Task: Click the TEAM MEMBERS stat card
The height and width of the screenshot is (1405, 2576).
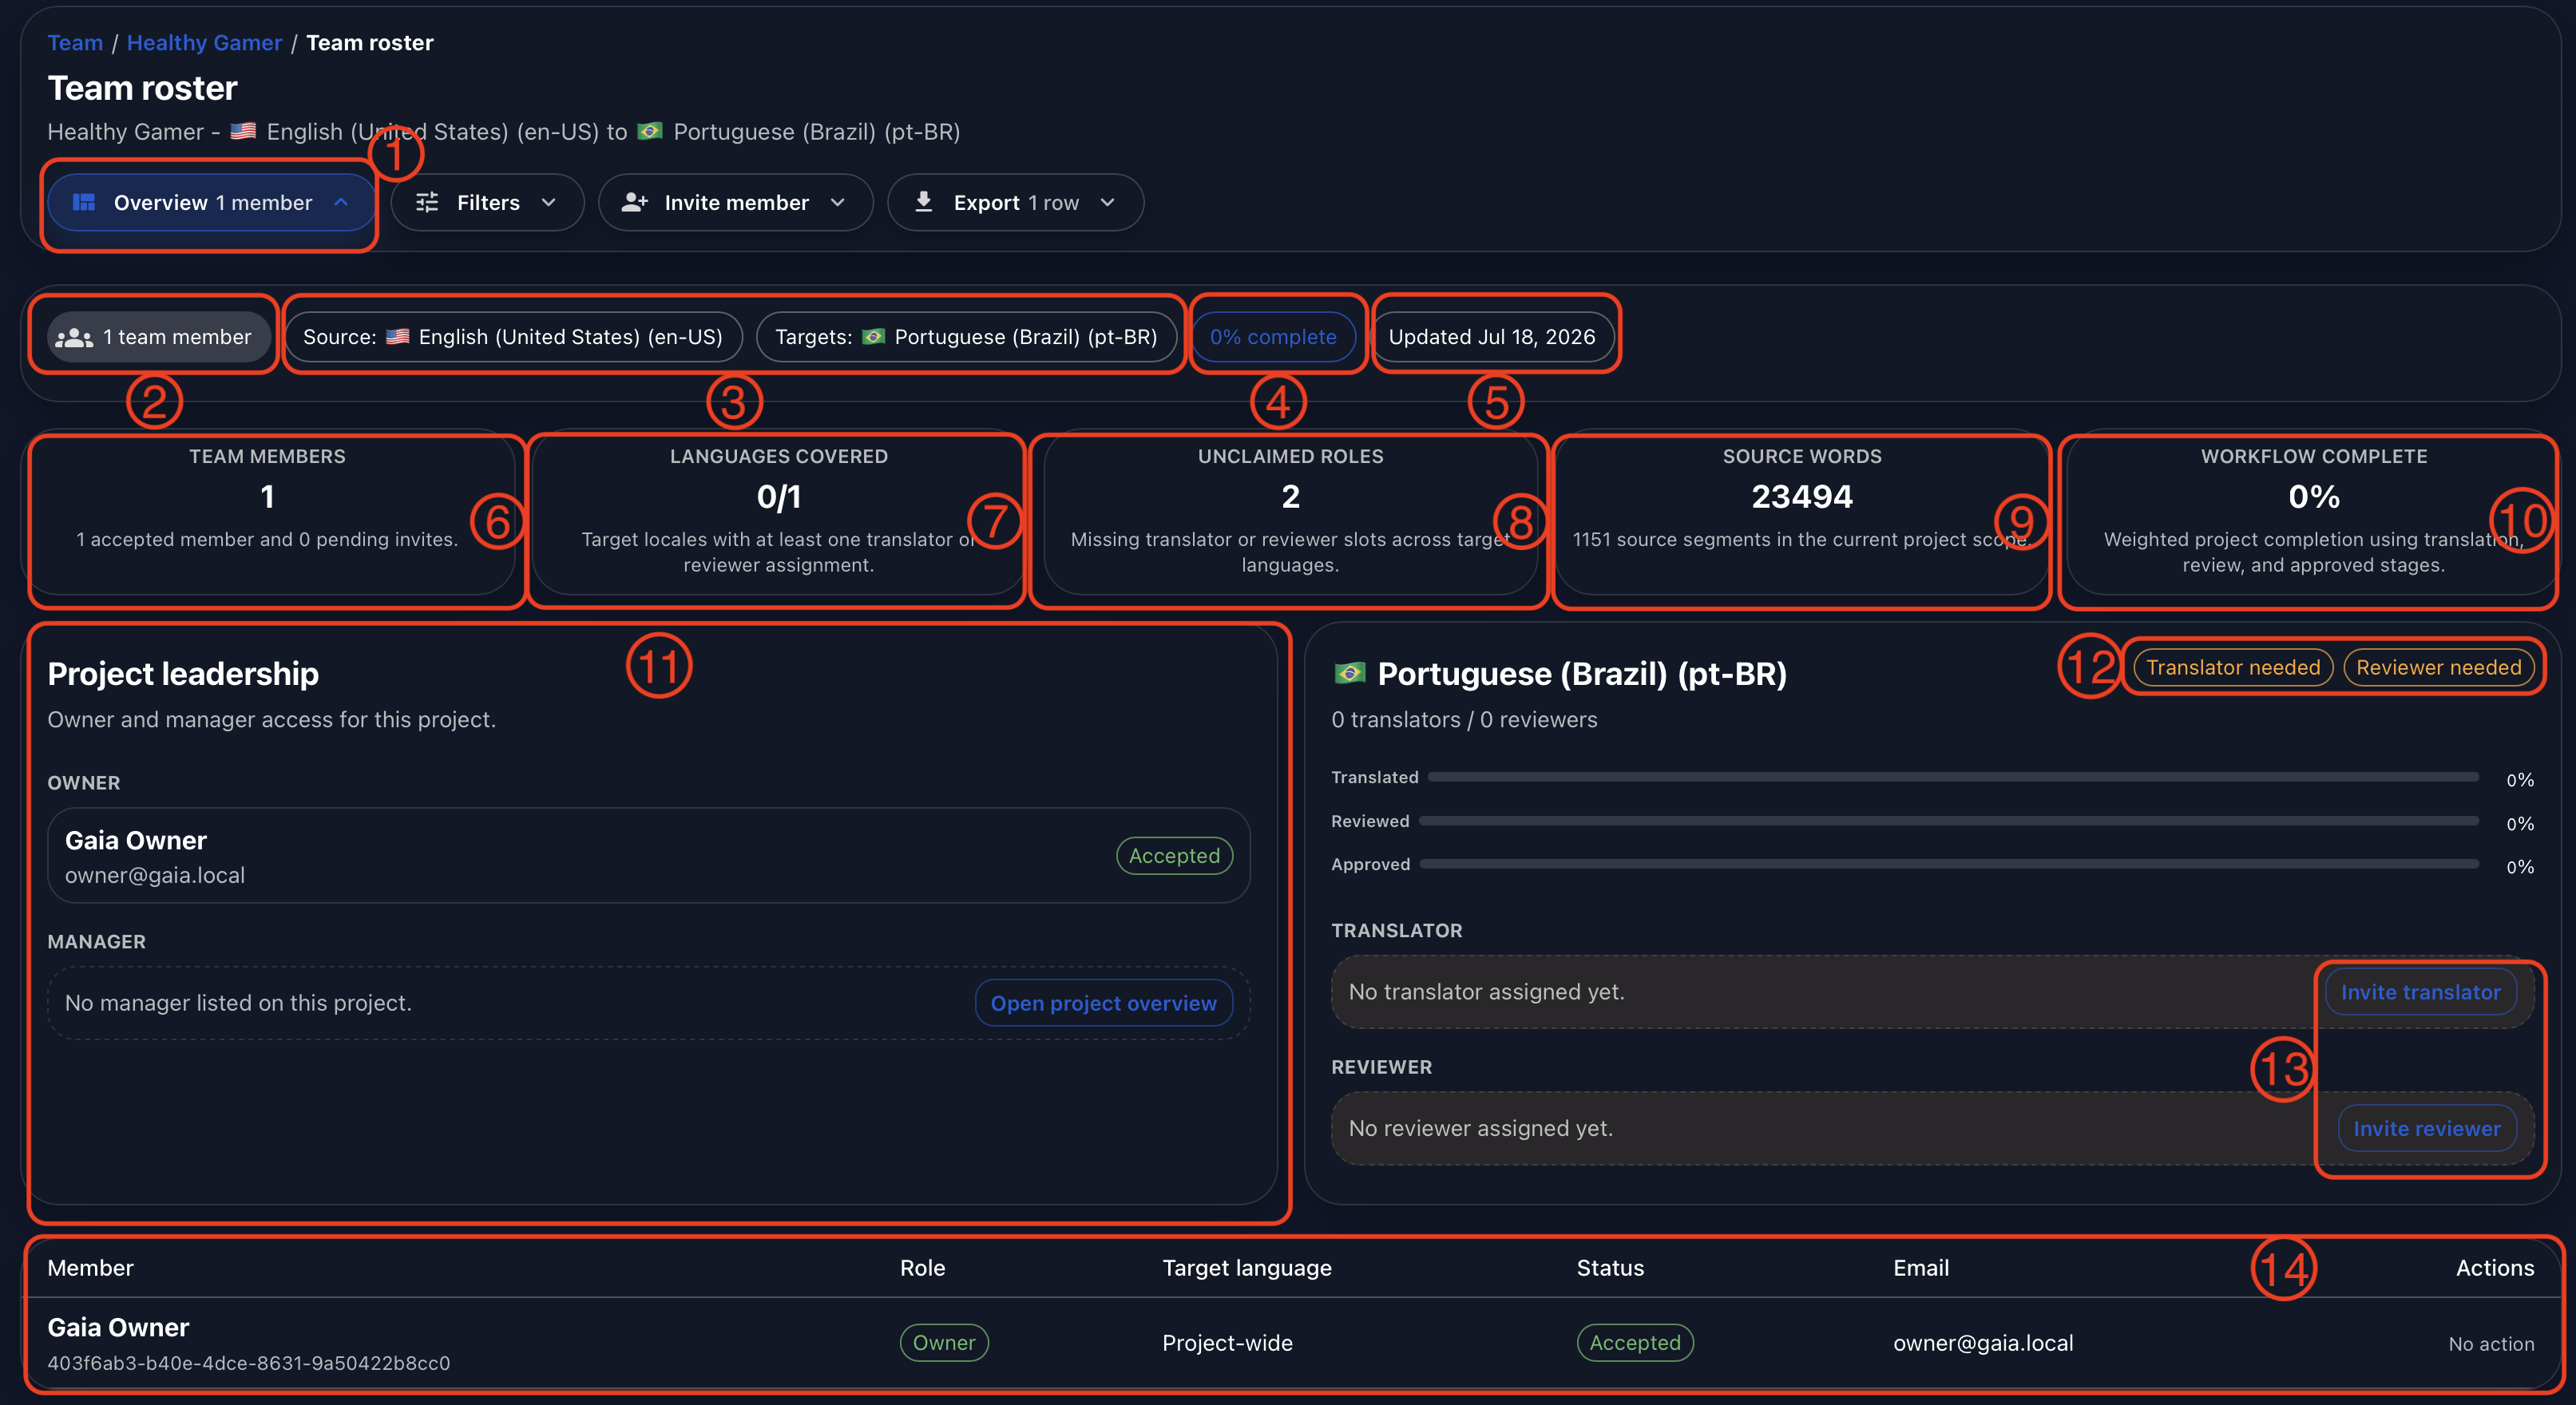Action: [x=267, y=512]
